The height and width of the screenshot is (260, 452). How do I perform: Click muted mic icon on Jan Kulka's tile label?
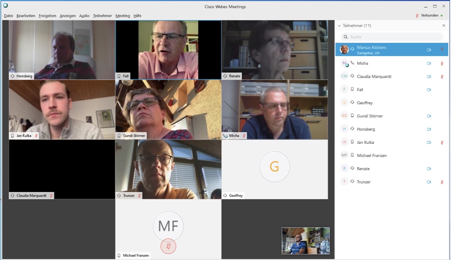point(36,136)
